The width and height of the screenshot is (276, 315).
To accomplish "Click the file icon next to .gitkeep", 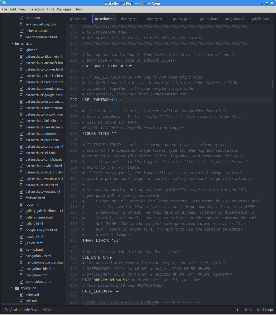I will [x=22, y=50].
